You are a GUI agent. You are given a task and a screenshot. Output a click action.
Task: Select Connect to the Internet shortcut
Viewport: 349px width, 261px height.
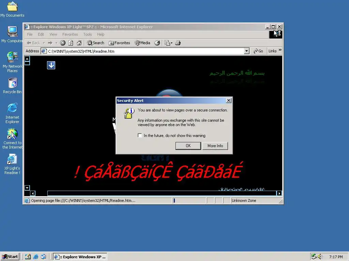(x=13, y=139)
